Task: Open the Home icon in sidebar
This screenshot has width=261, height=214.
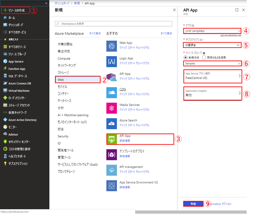Action: pyautogui.click(x=5, y=18)
